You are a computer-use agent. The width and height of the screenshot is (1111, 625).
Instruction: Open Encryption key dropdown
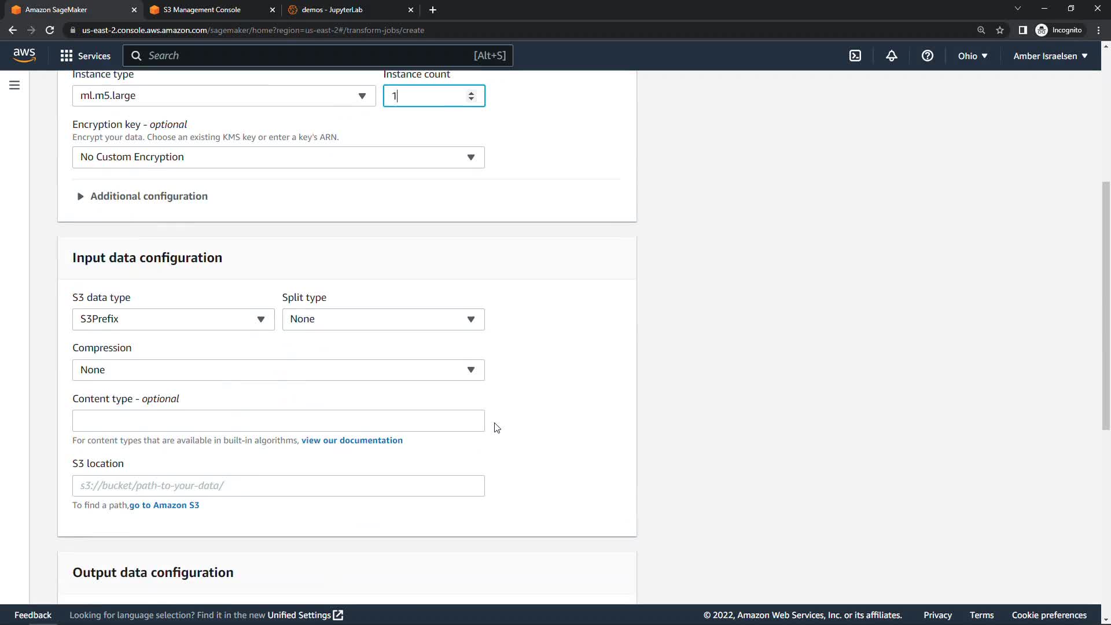[x=278, y=157]
